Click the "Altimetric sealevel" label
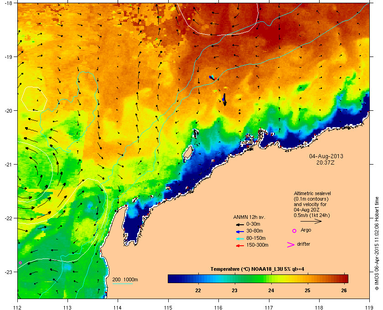The image size is (383, 310). click(x=312, y=193)
